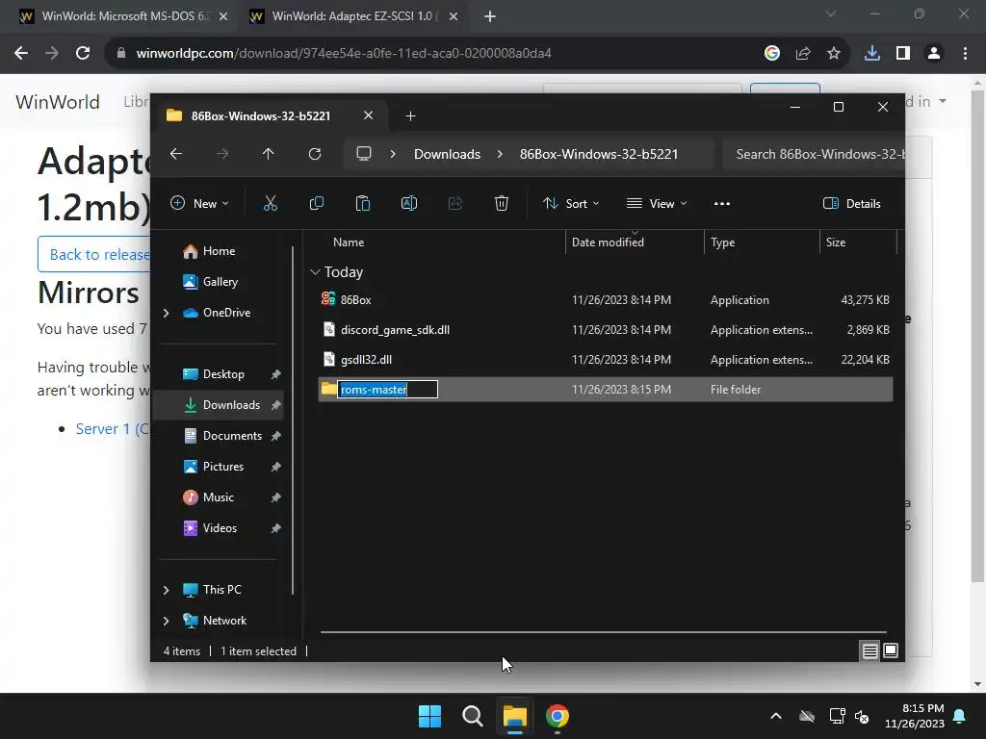Go back with Explorer's back arrow
The height and width of the screenshot is (739, 986).
tap(176, 154)
